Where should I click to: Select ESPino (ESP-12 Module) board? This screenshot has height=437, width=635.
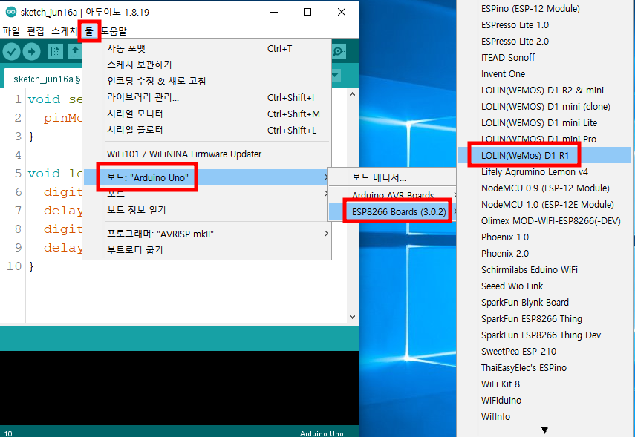click(544, 8)
